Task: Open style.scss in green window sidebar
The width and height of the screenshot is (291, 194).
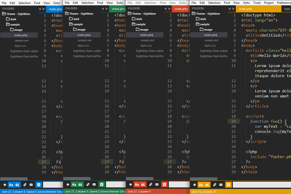Action: tap(83, 46)
